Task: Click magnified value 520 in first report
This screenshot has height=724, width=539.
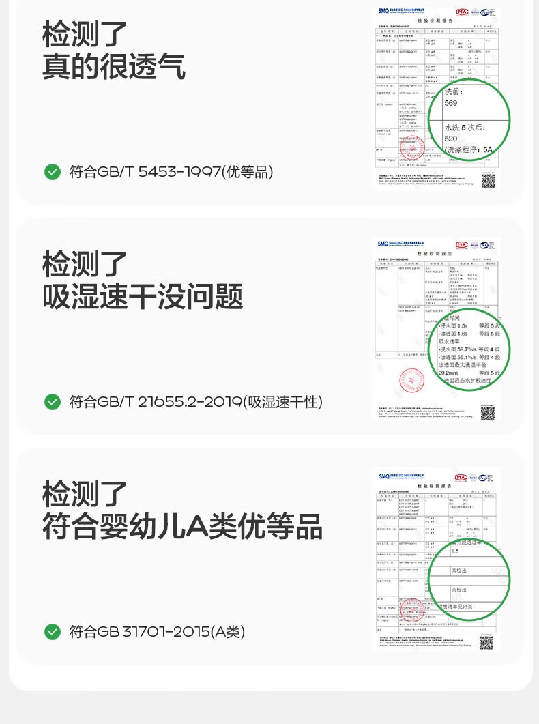Action: click(x=451, y=139)
